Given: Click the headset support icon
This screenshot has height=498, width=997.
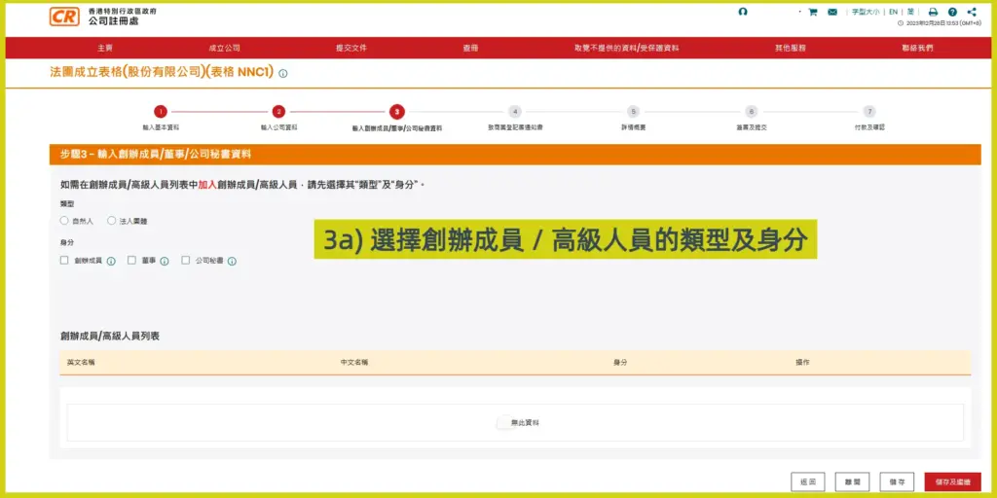Looking at the screenshot, I should coord(743,12).
